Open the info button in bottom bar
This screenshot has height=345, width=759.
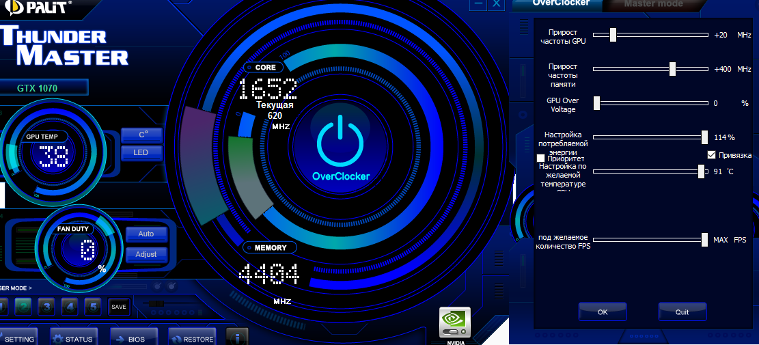237,337
